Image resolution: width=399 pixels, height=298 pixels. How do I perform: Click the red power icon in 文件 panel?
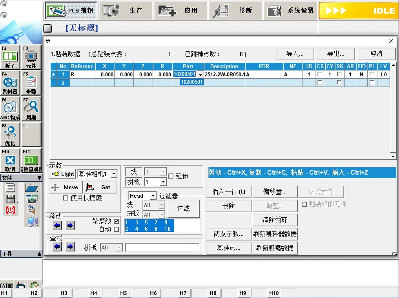11,210
